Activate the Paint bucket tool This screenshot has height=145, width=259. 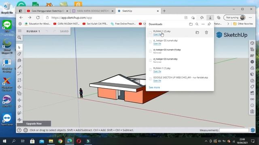pyautogui.click(x=19, y=60)
